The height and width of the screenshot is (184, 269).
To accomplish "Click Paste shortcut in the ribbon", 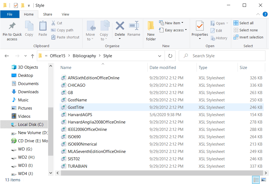I will 66,37.
